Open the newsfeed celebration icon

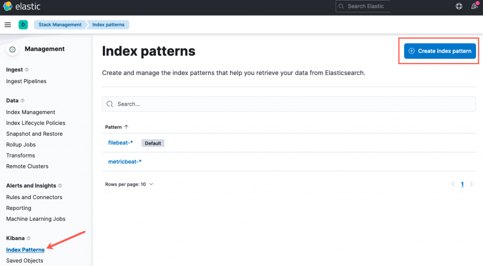pyautogui.click(x=475, y=6)
